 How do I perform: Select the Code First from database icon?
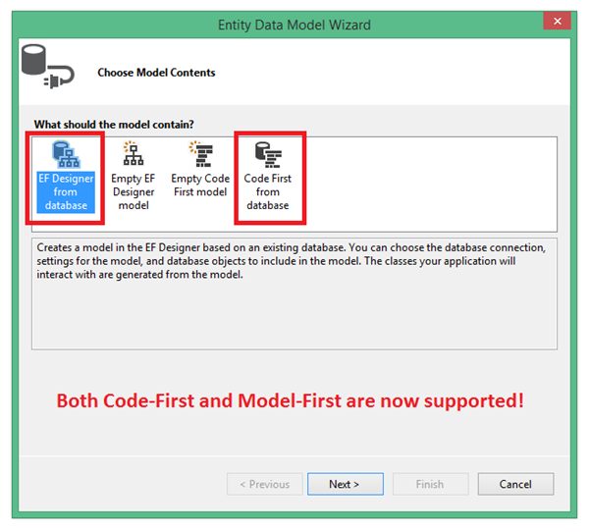[x=267, y=154]
